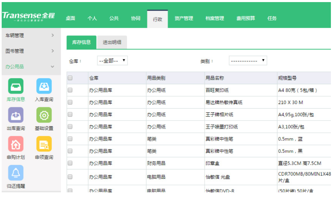Image resolution: width=333 pixels, height=199 pixels.
Task: Switch to the 进出明细 tab
Action: click(x=112, y=42)
